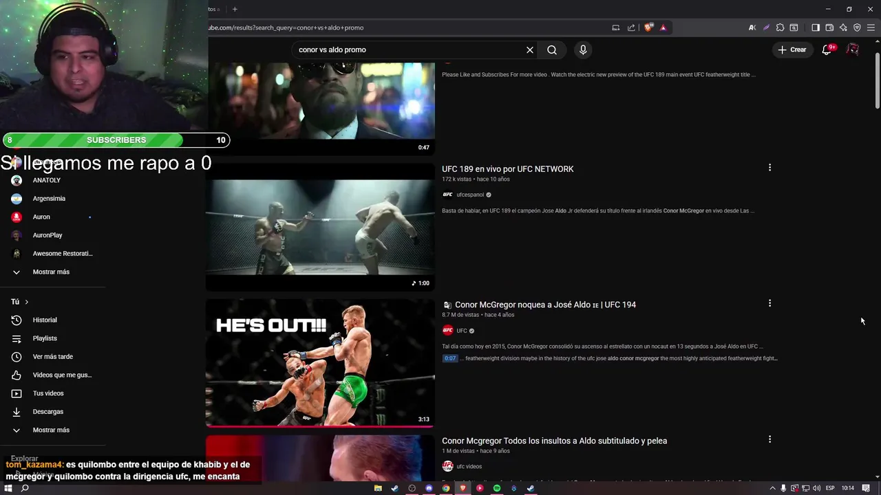881x495 pixels.
Task: Open the YouTube account avatar menu
Action: (x=853, y=49)
